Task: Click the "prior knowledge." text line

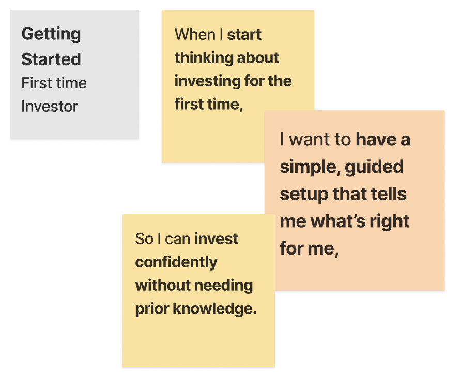Action: click(x=196, y=308)
